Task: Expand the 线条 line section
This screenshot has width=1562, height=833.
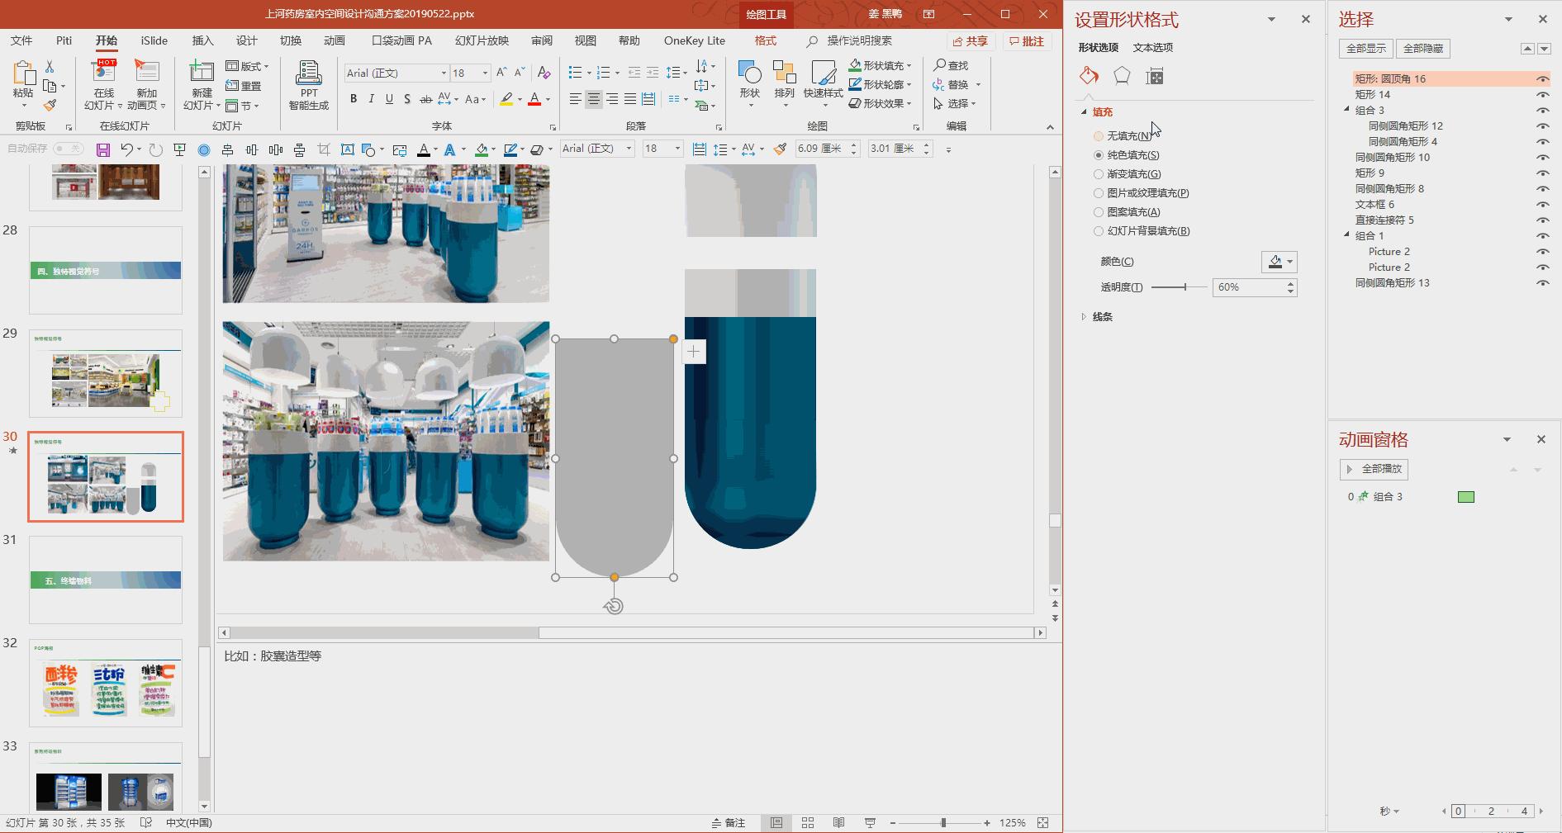Action: point(1102,317)
